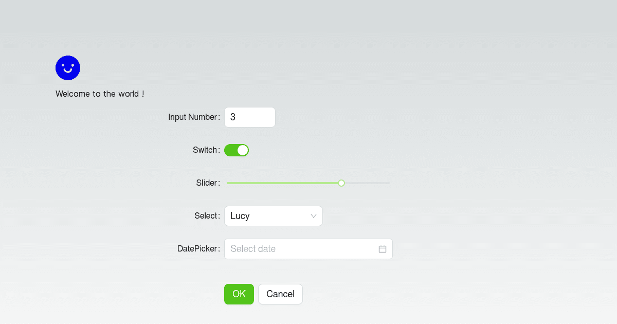Click the 'Welcome to the world !' text
The height and width of the screenshot is (324, 617).
[x=100, y=94]
